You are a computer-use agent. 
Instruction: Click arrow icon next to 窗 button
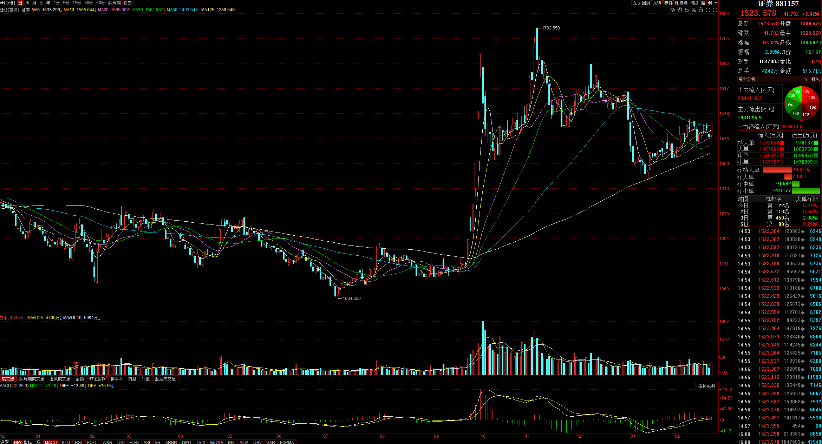click(710, 3)
